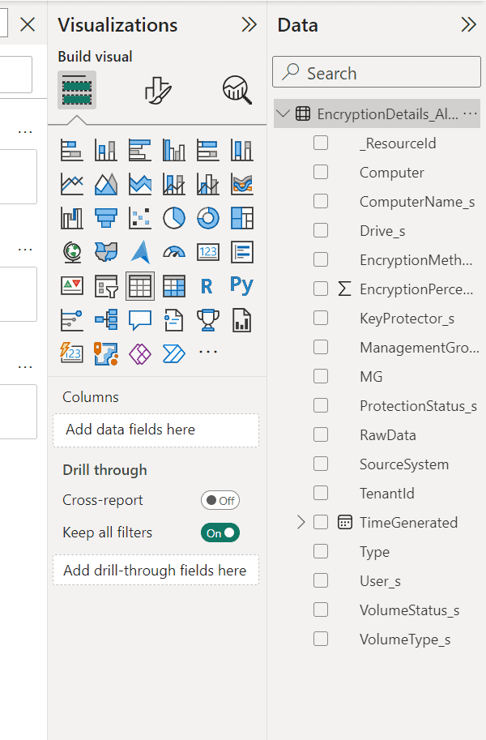Viewport: 486px width, 740px height.
Task: Switch to the Format visual tab
Action: point(157,90)
